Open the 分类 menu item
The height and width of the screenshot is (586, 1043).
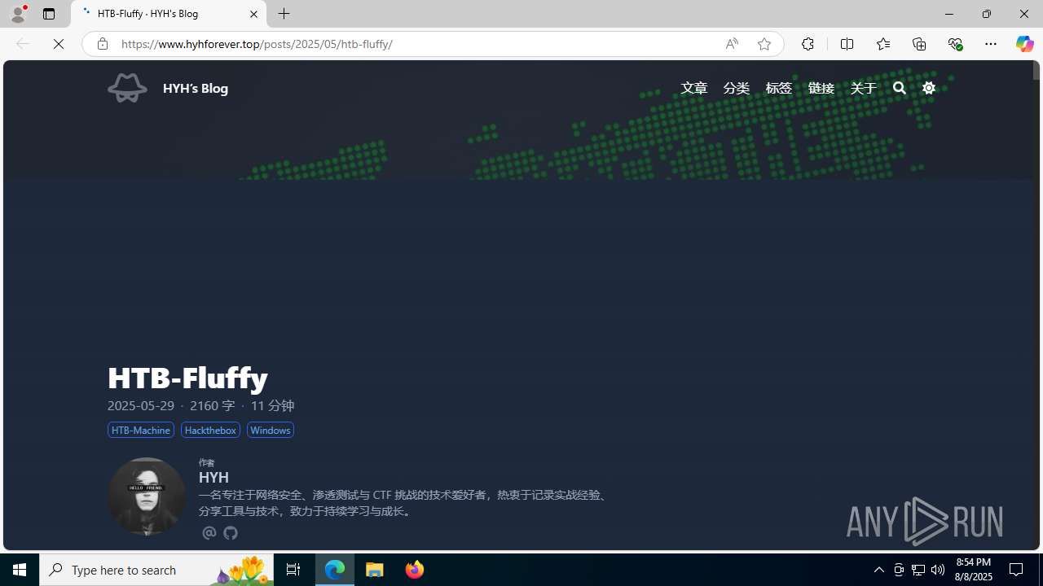coord(737,88)
